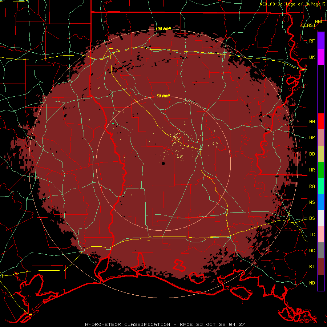Image resolution: width=327 pixels, height=327 pixels.
Task: Click the '04:27' timestamp text
Action: (237, 324)
